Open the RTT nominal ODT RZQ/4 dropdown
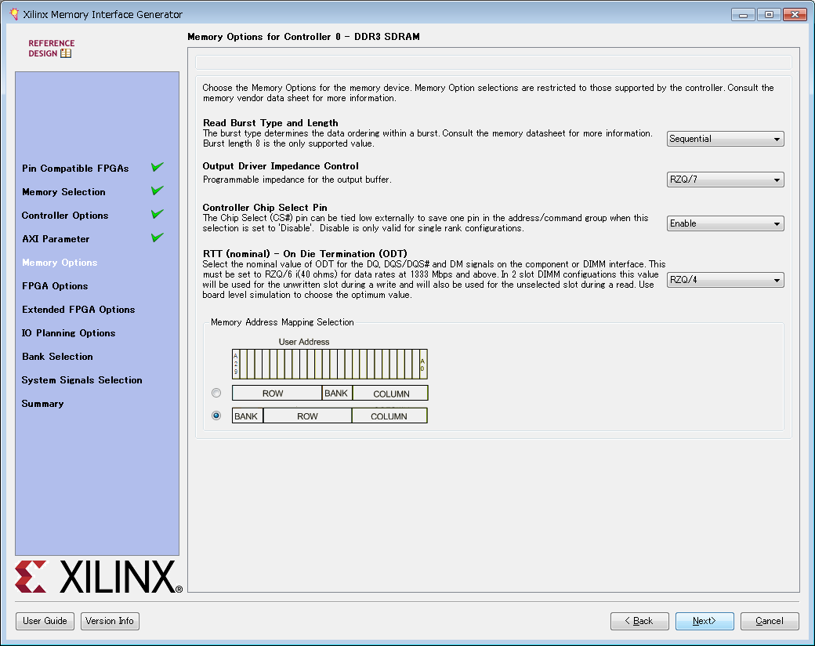The image size is (815, 646). 725,280
